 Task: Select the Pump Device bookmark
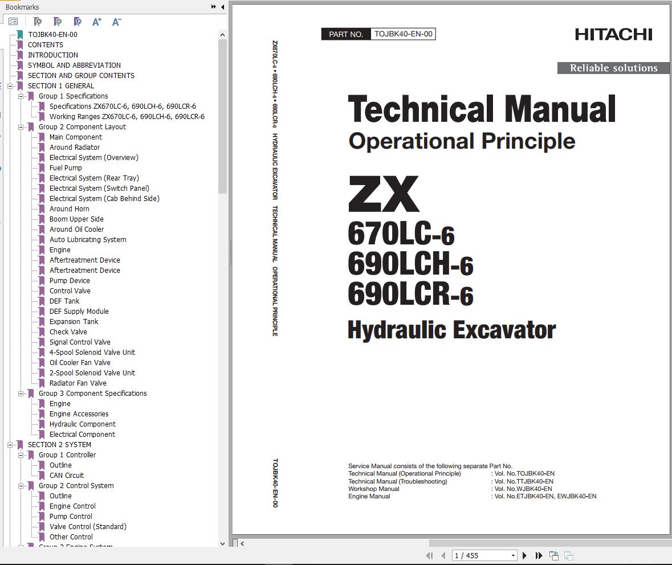click(70, 281)
